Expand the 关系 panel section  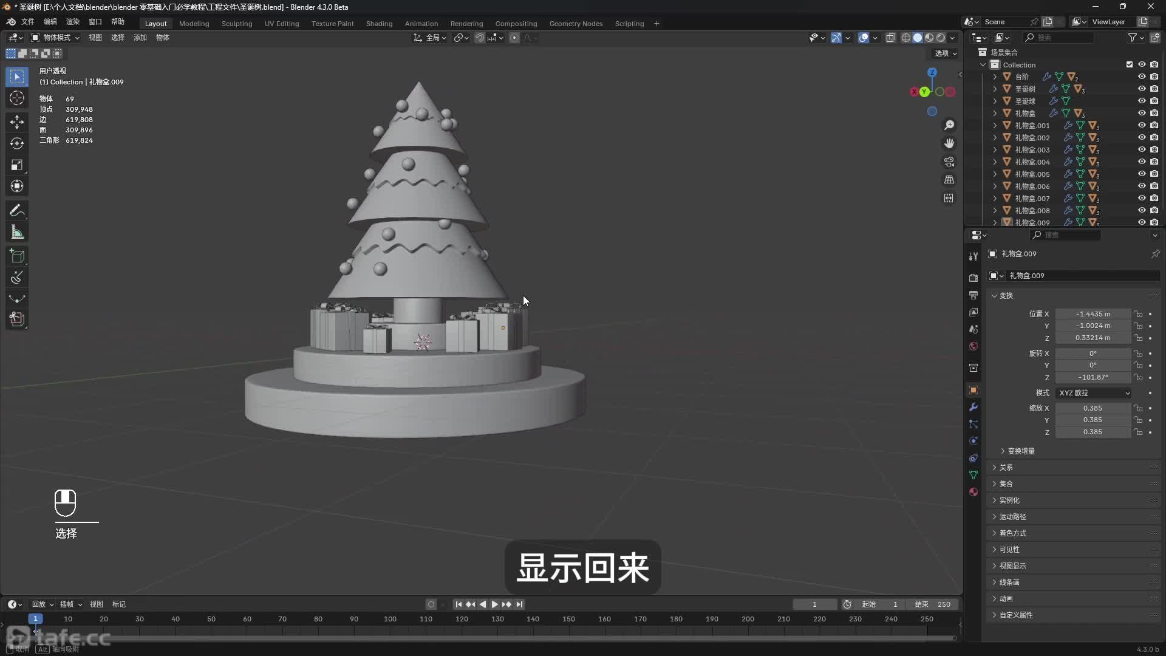(1006, 467)
